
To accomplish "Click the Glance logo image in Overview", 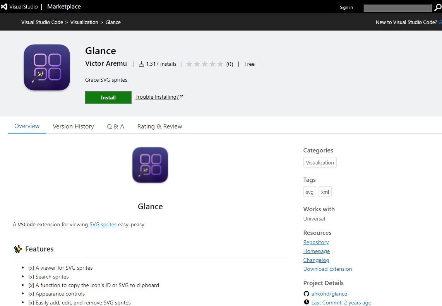I will (x=150, y=165).
